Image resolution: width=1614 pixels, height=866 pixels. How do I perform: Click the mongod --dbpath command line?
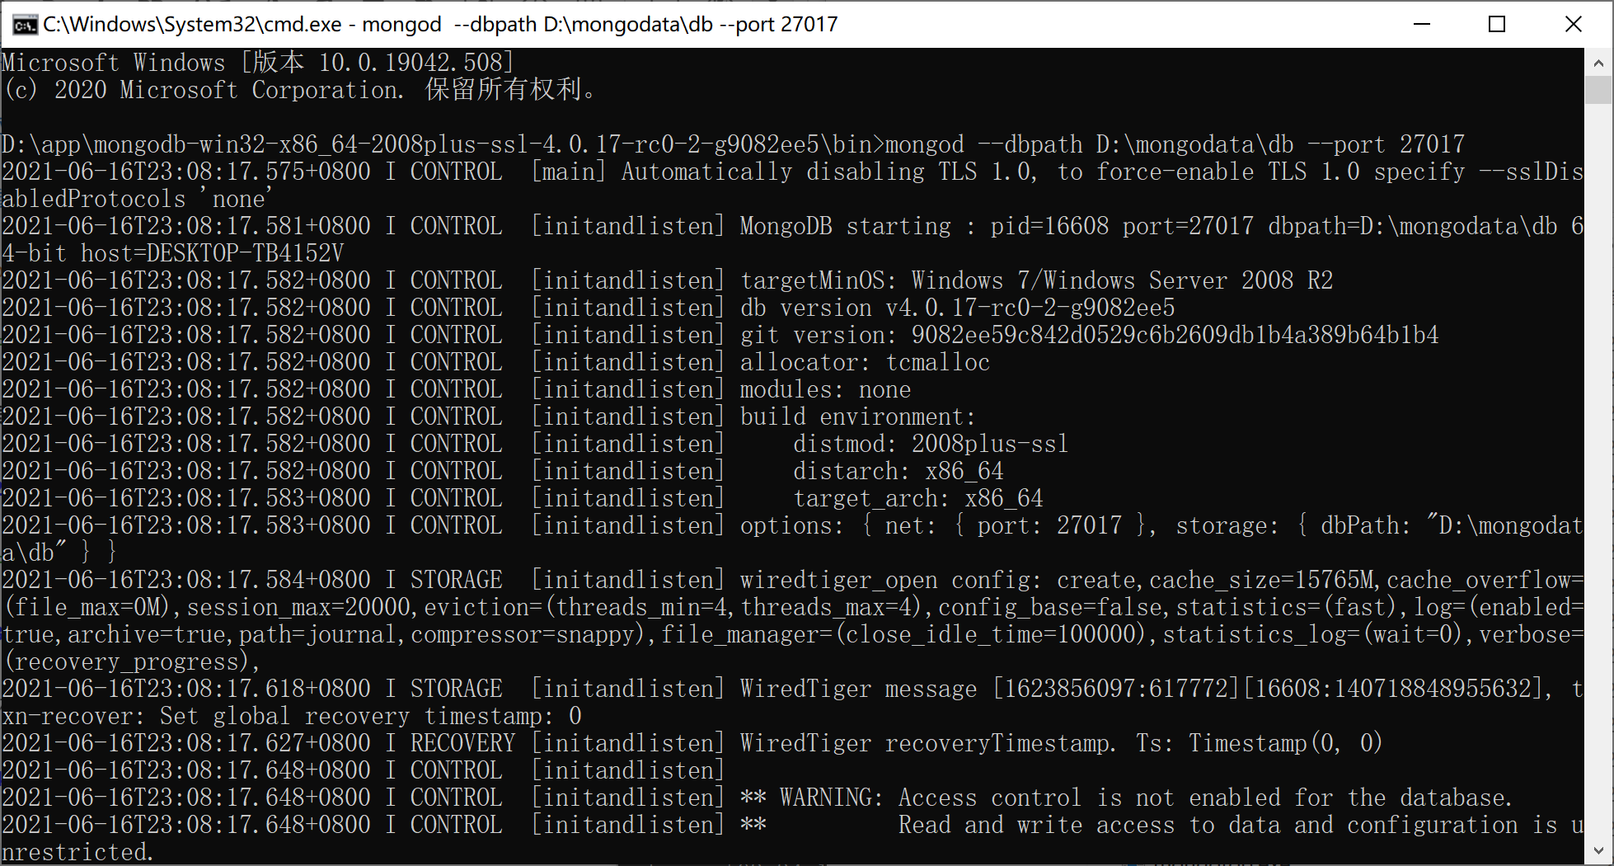tap(734, 144)
